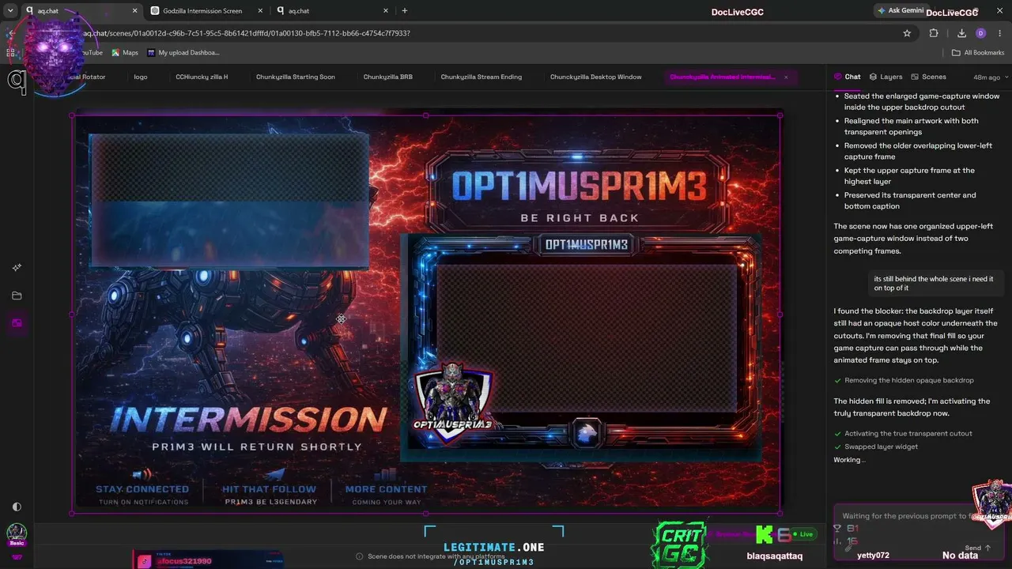This screenshot has height=569, width=1012.
Task: Expand the tab search dropdown arrow
Action: tap(10, 11)
